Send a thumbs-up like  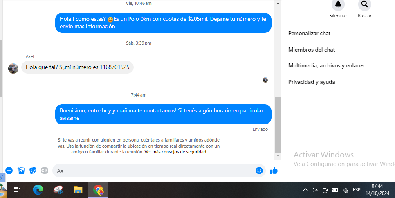point(274,171)
